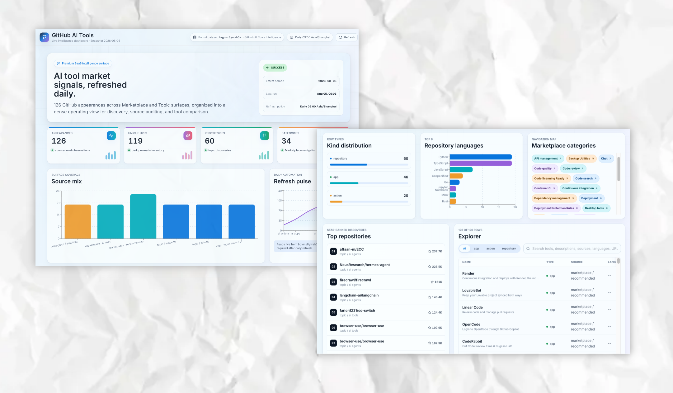Click the LovableBot row in Explorer
673x393 pixels.
click(537, 292)
